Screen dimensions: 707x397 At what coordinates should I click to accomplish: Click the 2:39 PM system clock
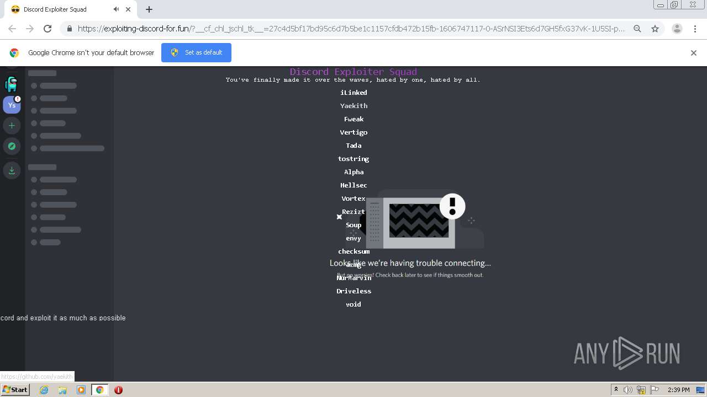[x=679, y=390]
